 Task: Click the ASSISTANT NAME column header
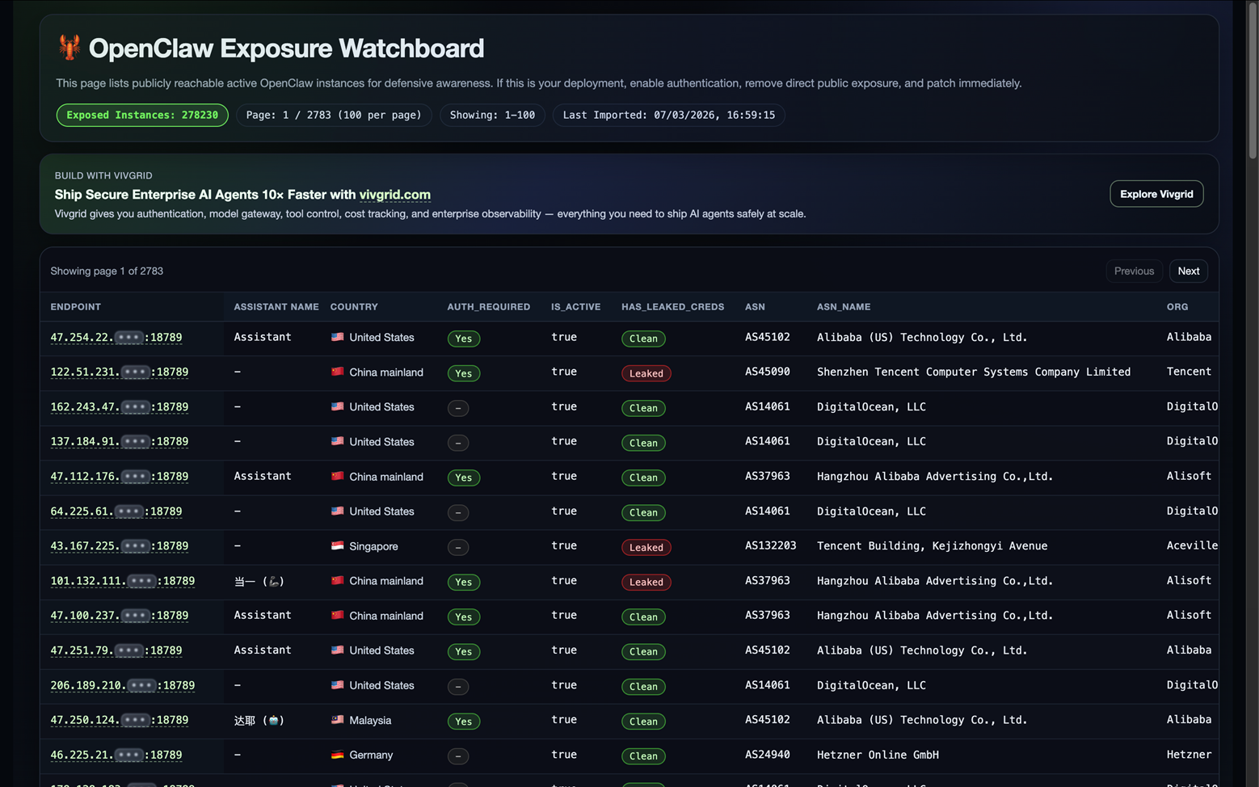(276, 307)
